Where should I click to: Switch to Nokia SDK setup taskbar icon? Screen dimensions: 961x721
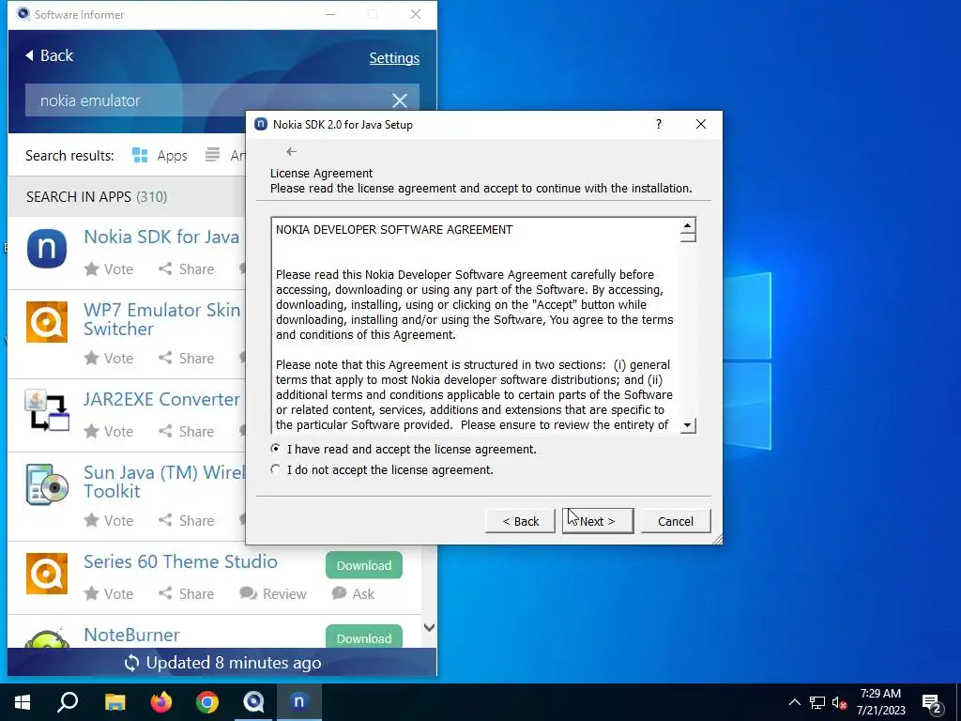(299, 702)
